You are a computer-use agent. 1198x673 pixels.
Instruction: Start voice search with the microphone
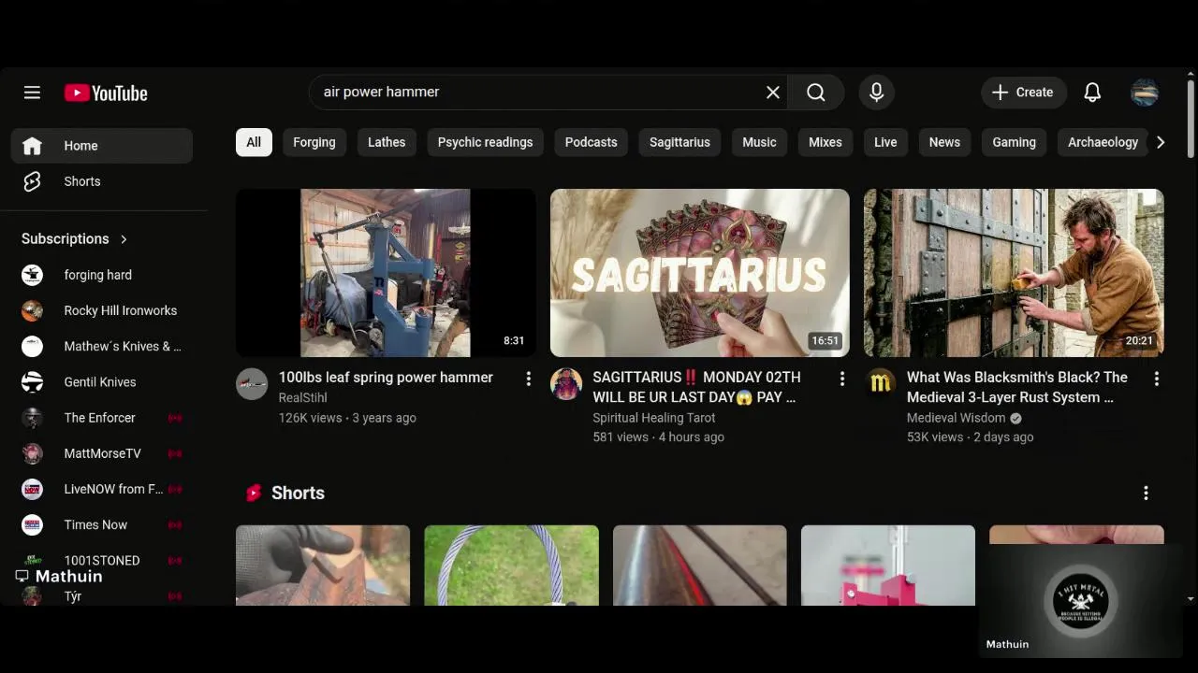pyautogui.click(x=876, y=93)
